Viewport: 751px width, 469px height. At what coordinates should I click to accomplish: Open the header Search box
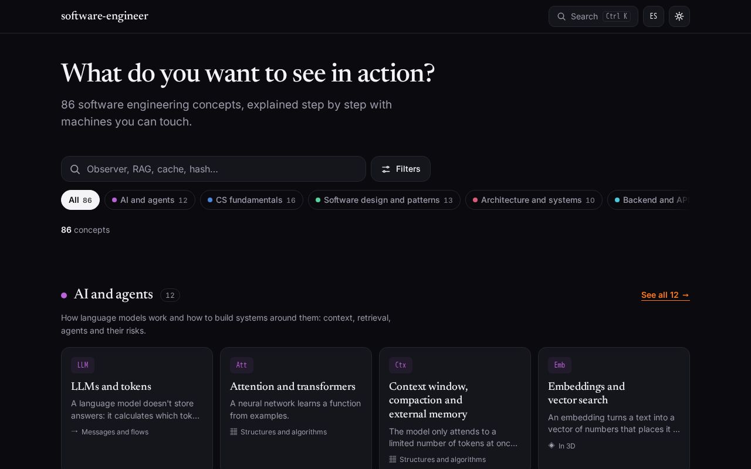pos(593,16)
